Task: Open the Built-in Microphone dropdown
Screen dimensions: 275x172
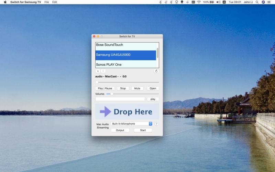Action: pos(131,124)
